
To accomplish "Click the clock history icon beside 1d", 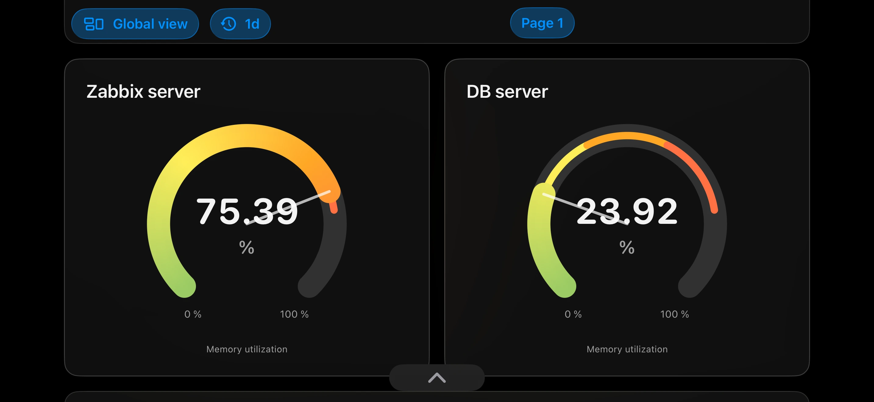I will pyautogui.click(x=229, y=23).
